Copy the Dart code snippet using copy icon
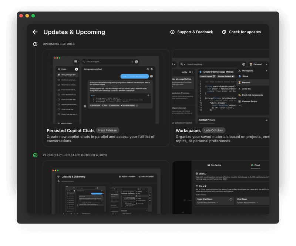Image resolution: width=296 pixels, height=246 pixels. click(x=149, y=96)
